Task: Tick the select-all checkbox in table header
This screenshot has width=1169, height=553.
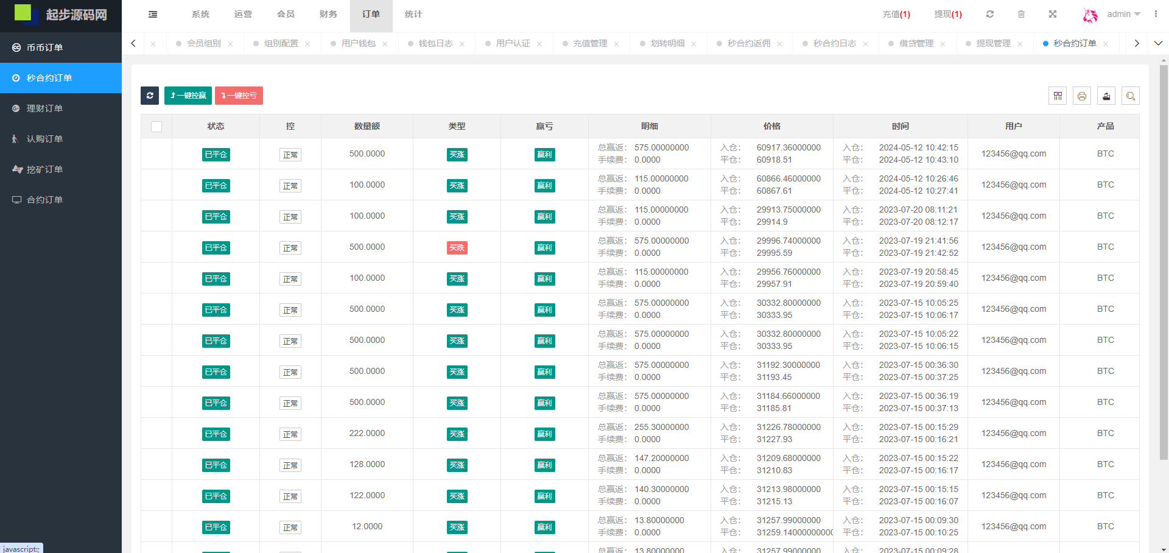Action: (x=156, y=127)
